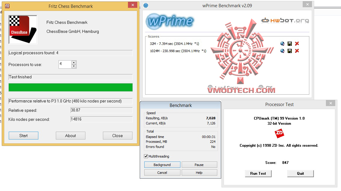Click the Performance relative to P3 1.0 GHz text
This screenshot has height=191, width=341.
coord(70,101)
